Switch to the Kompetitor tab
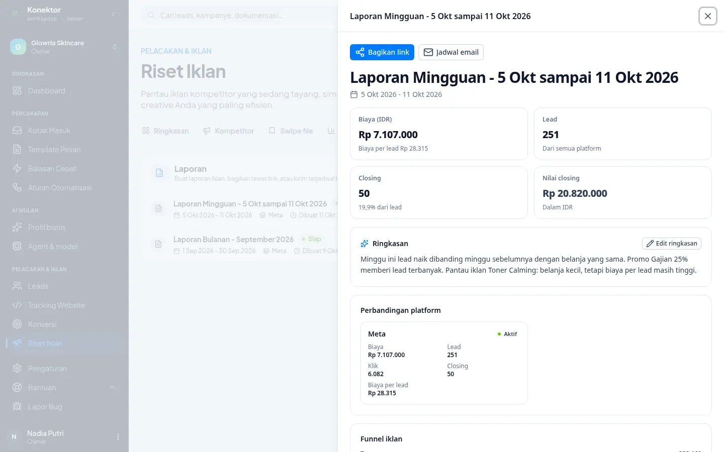724x452 pixels. [228, 131]
